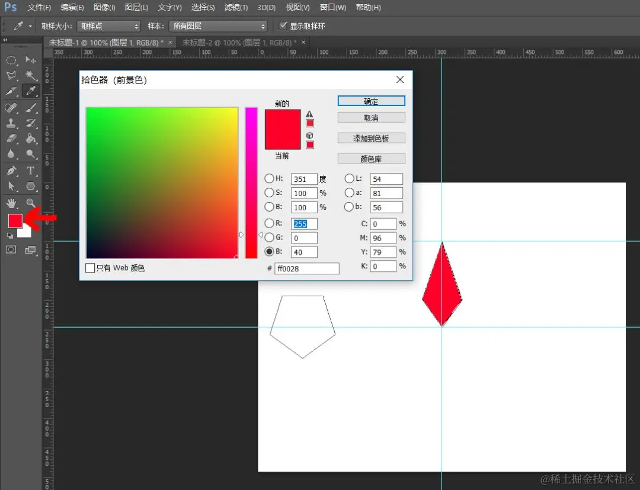The height and width of the screenshot is (490, 640).
Task: Click the not web-safe cube icon
Action: pyautogui.click(x=309, y=136)
